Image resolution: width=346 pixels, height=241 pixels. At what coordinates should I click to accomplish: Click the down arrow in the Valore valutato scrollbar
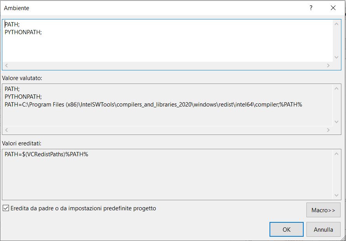336,122
